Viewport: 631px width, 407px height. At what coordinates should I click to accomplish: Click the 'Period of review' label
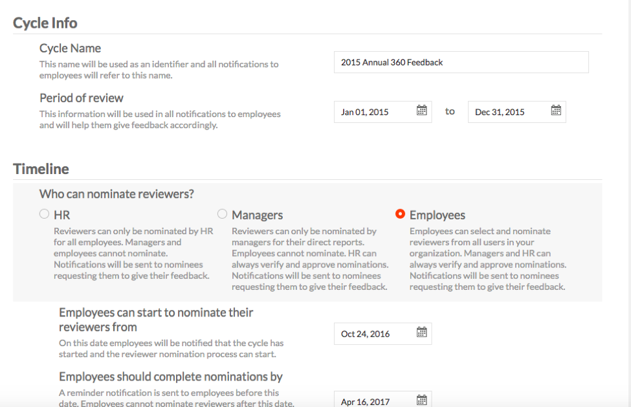(82, 98)
